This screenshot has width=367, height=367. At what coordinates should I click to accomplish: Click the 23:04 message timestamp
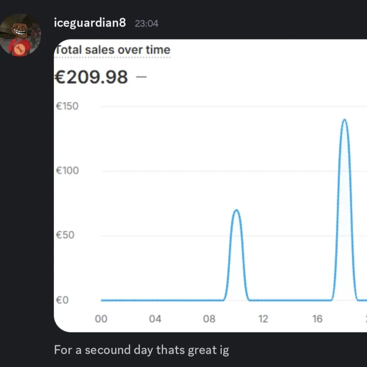tap(147, 24)
